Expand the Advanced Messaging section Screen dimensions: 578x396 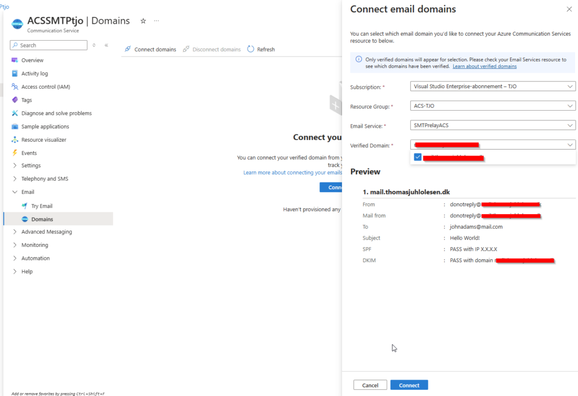15,232
